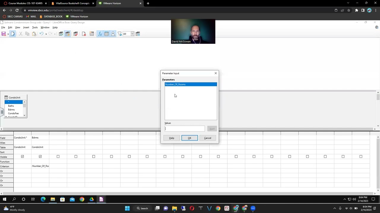
Task: Reload the VMware Horizon browser page
Action: click(17, 10)
